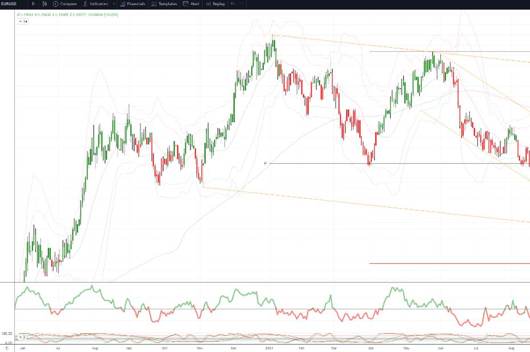Select the upper orange trend line

click(401, 49)
